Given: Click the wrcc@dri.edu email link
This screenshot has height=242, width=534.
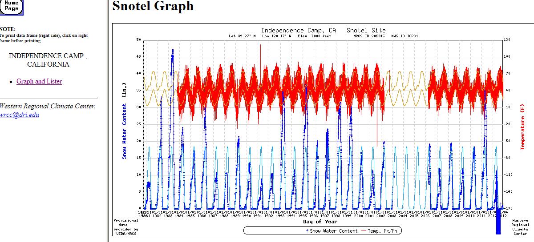Looking at the screenshot, I should pyautogui.click(x=20, y=114).
